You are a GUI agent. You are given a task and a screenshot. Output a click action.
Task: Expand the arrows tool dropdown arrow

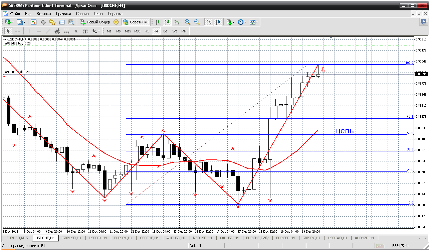[99, 31]
